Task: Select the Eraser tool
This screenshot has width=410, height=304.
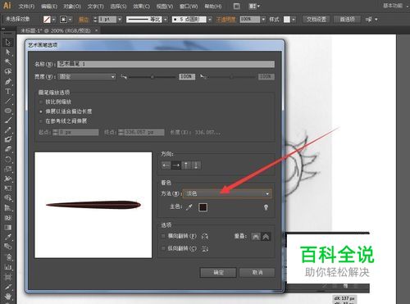Action: point(7,149)
